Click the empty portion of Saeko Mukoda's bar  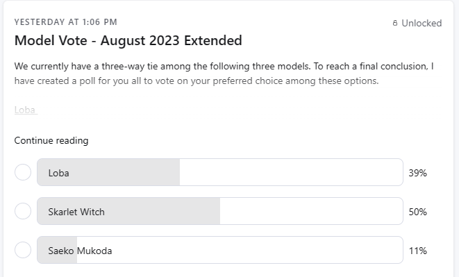click(x=240, y=250)
